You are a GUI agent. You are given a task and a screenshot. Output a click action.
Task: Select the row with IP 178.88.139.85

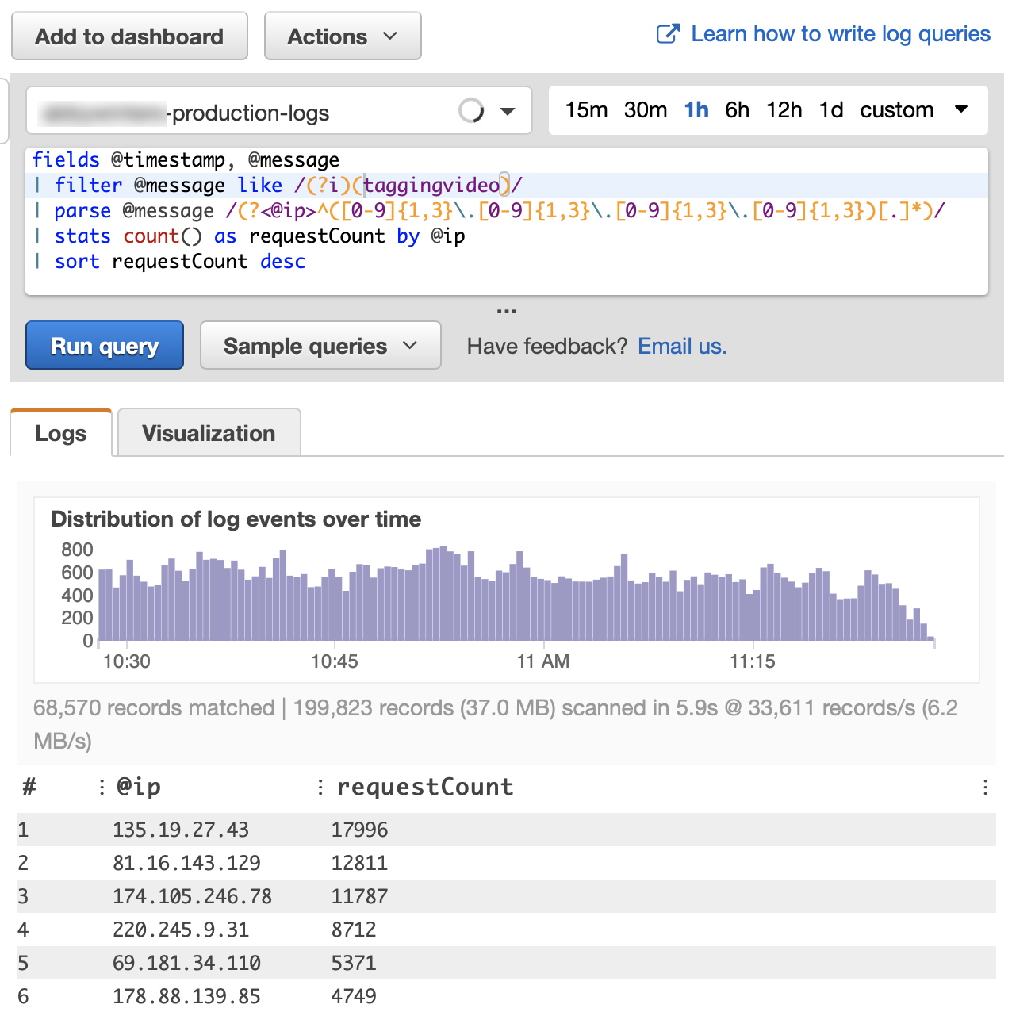[506, 996]
